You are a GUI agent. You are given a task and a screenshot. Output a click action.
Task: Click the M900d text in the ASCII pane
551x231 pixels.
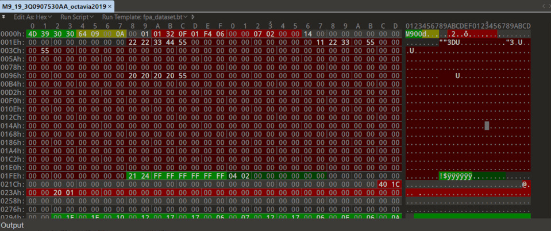418,34
